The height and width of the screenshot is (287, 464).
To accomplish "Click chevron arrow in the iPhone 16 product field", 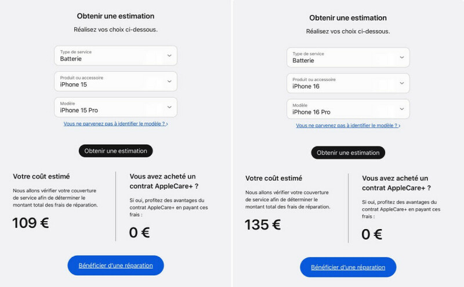I will click(401, 83).
